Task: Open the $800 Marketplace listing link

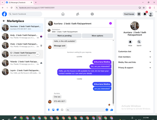Action: [65, 32]
